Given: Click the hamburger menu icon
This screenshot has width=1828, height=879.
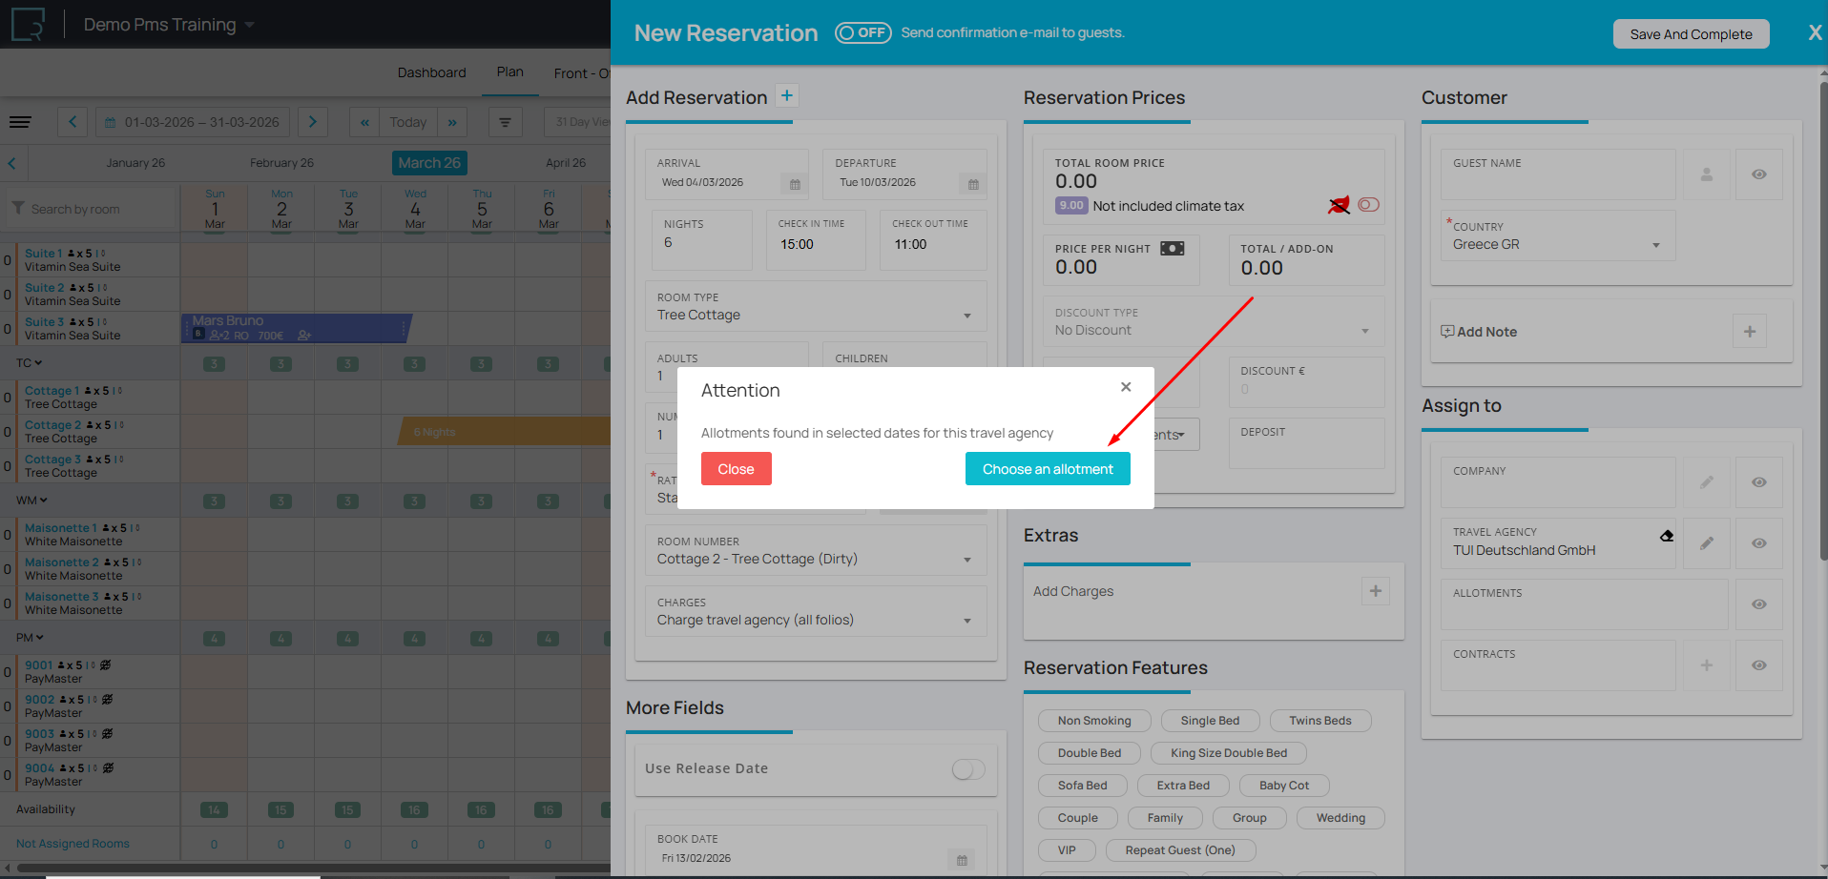Looking at the screenshot, I should [x=20, y=122].
